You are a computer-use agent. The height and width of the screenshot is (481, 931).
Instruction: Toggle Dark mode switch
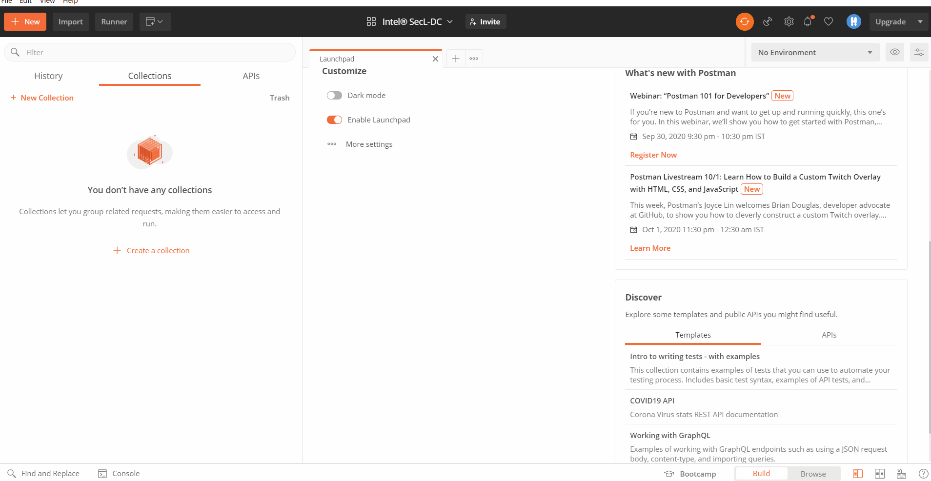(334, 96)
